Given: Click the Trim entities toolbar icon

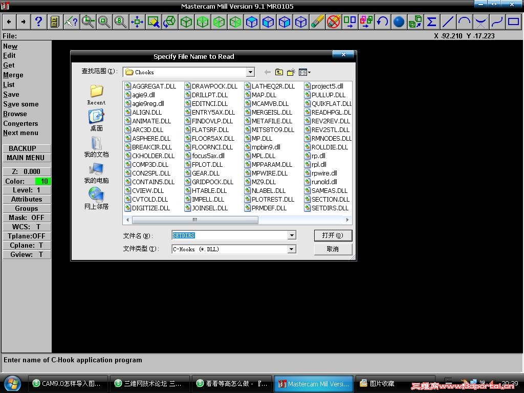Looking at the screenshot, I should click(481, 22).
